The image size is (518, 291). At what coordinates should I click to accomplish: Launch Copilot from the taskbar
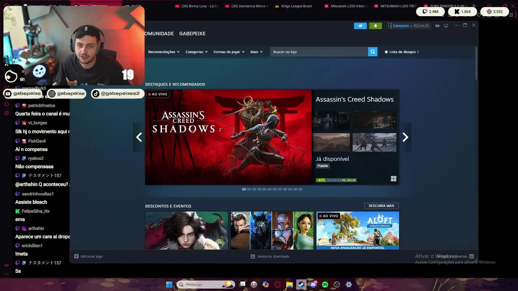tap(265, 285)
